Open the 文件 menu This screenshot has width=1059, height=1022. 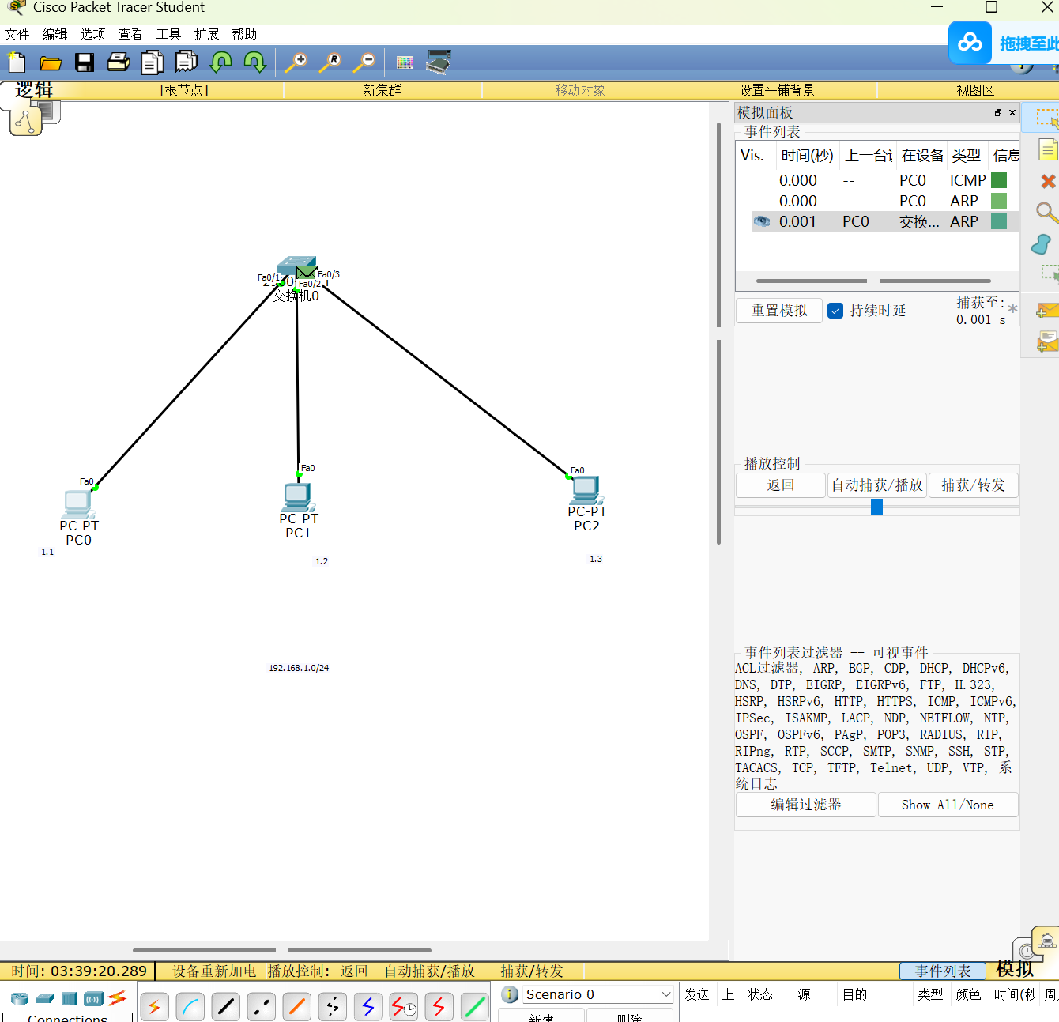tap(17, 34)
